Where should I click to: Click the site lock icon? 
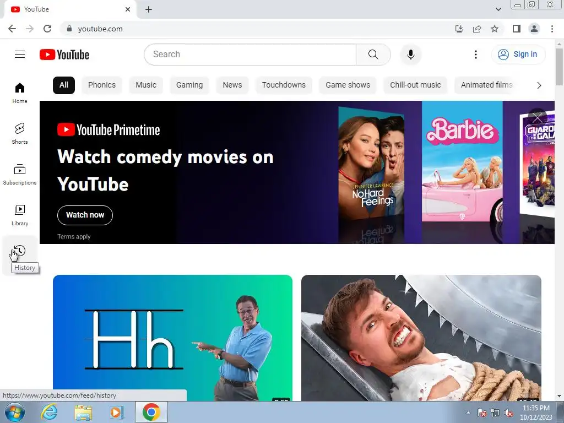pyautogui.click(x=69, y=29)
